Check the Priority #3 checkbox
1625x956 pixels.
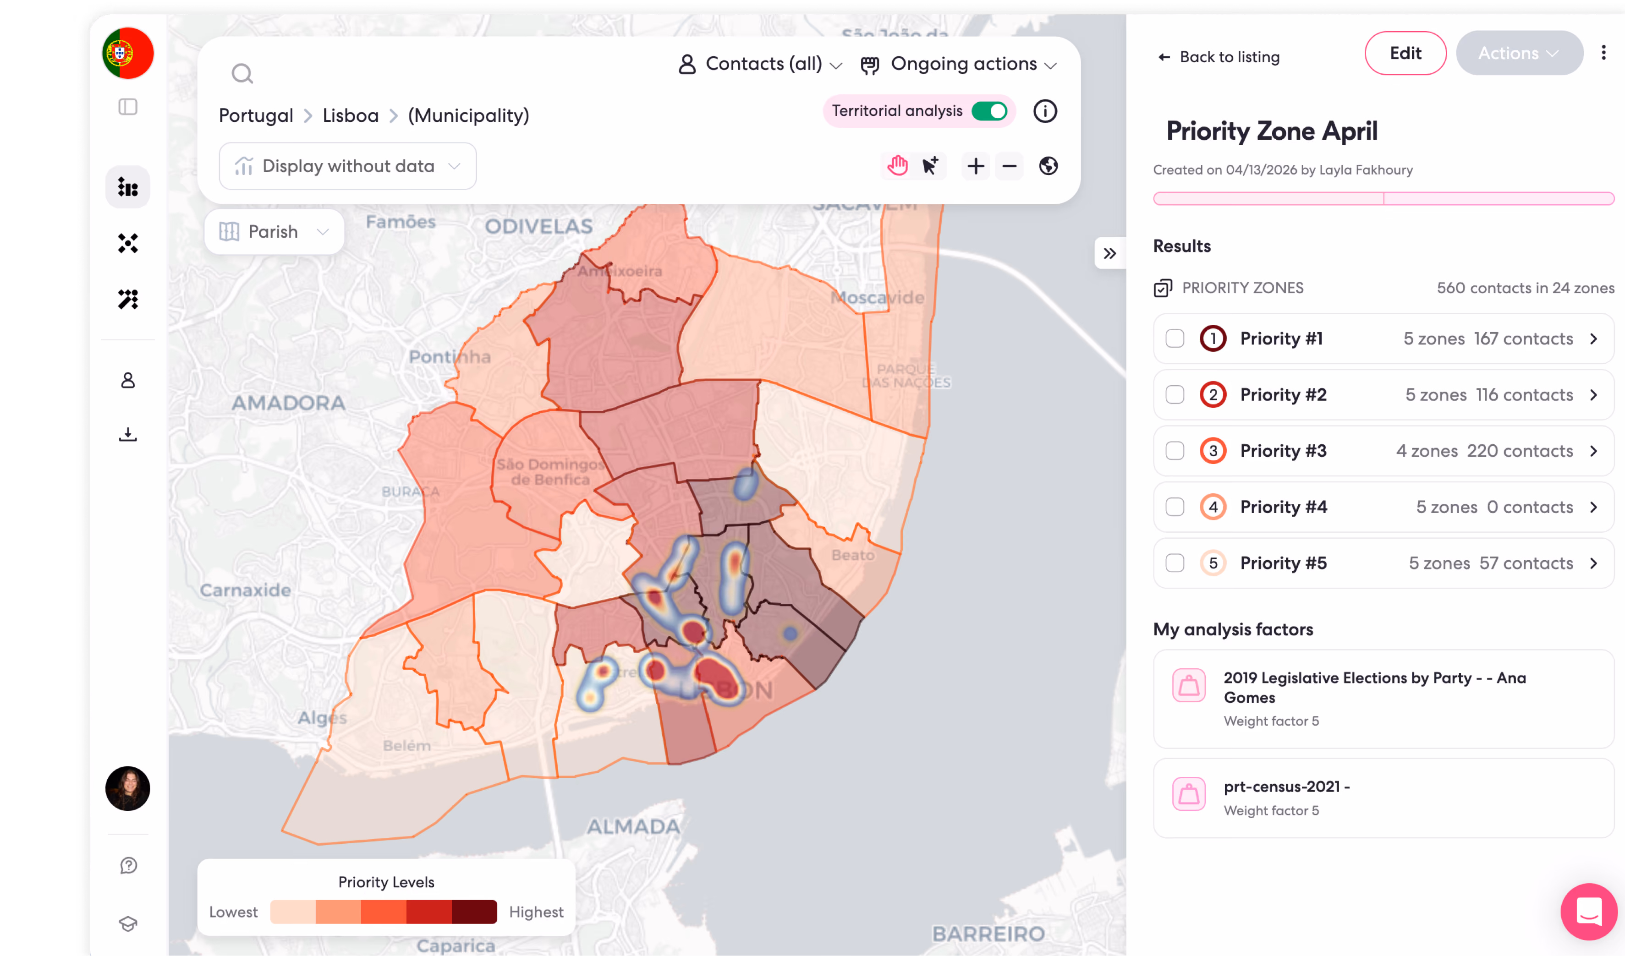tap(1175, 451)
